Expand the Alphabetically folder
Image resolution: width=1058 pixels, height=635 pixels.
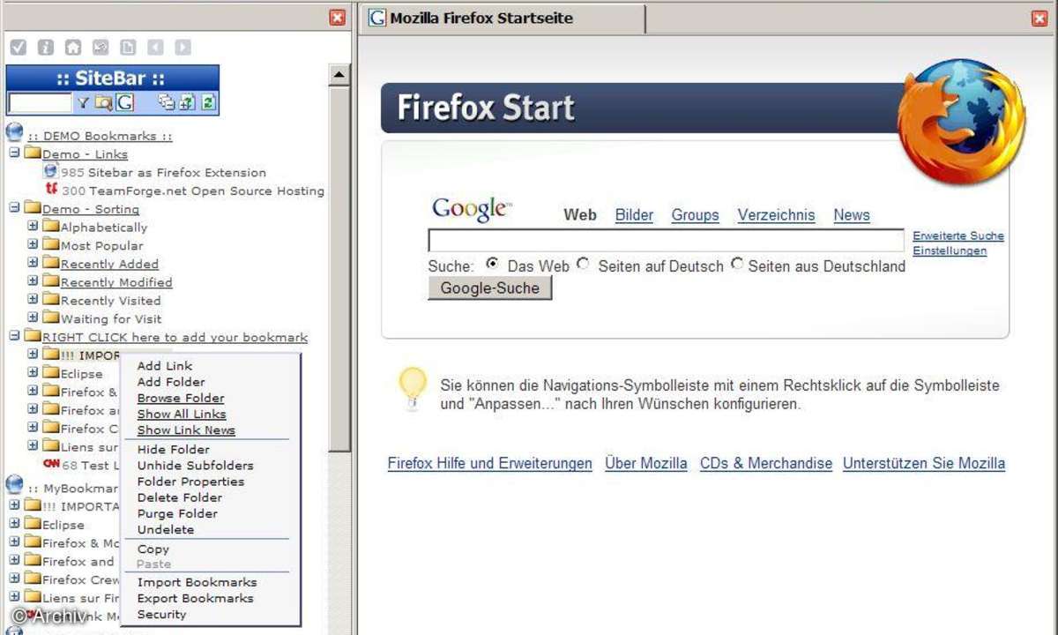(x=33, y=226)
